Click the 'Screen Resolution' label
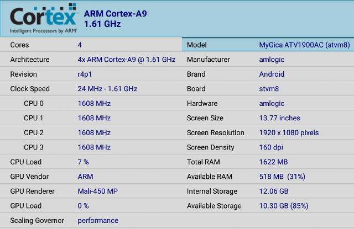The image size is (354, 229). (216, 132)
